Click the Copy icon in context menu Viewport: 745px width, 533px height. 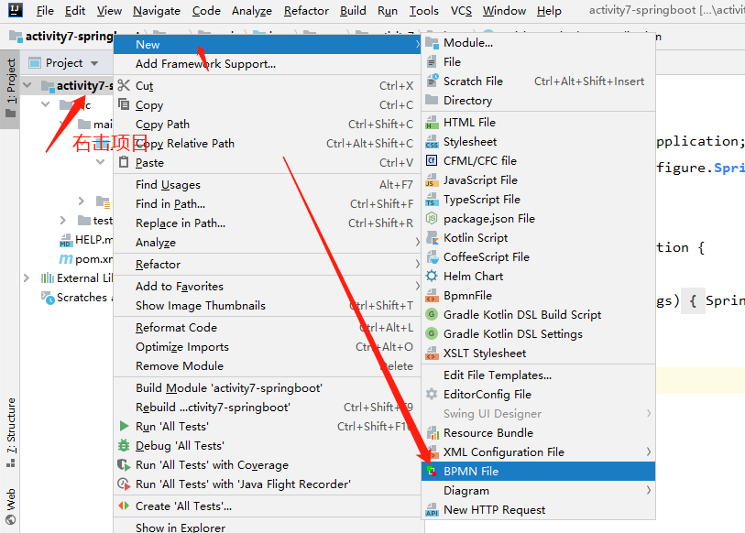coord(124,104)
